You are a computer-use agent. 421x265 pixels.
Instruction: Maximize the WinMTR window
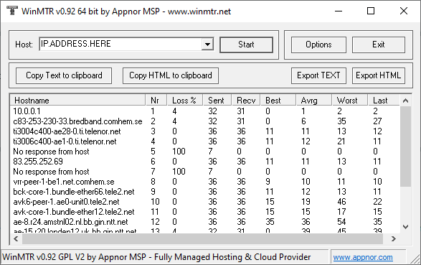371,11
